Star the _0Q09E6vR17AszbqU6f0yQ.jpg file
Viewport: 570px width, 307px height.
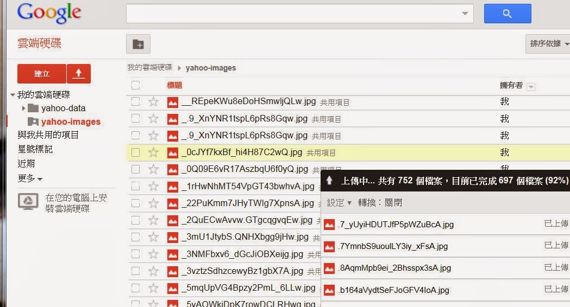coord(153,169)
